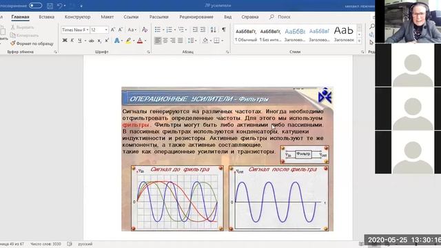Click the Sort A-Z icon
Screen dimensions: 441x248
point(213,30)
